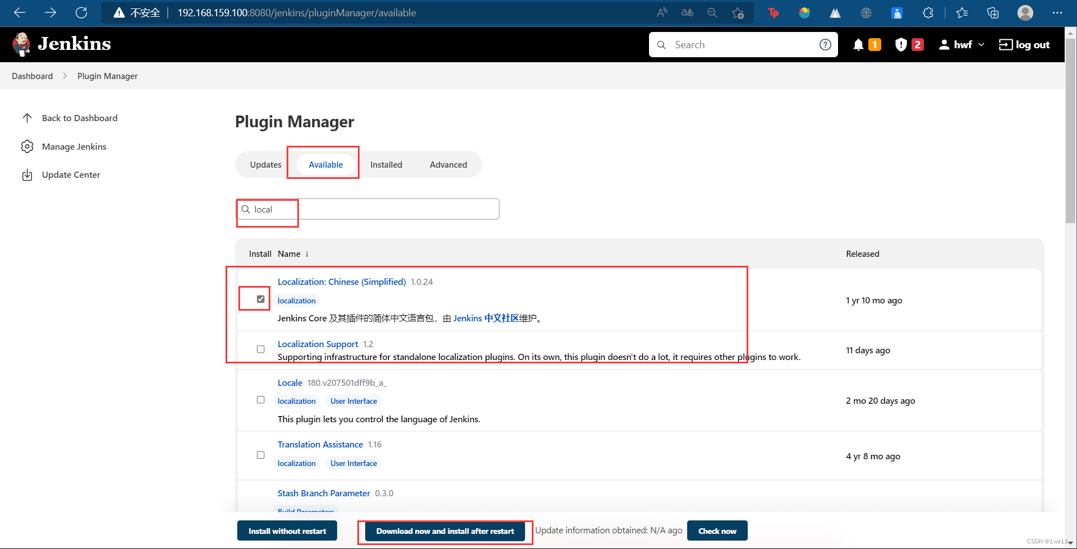
Task: Click the not-secure warning triangle icon
Action: (x=119, y=13)
